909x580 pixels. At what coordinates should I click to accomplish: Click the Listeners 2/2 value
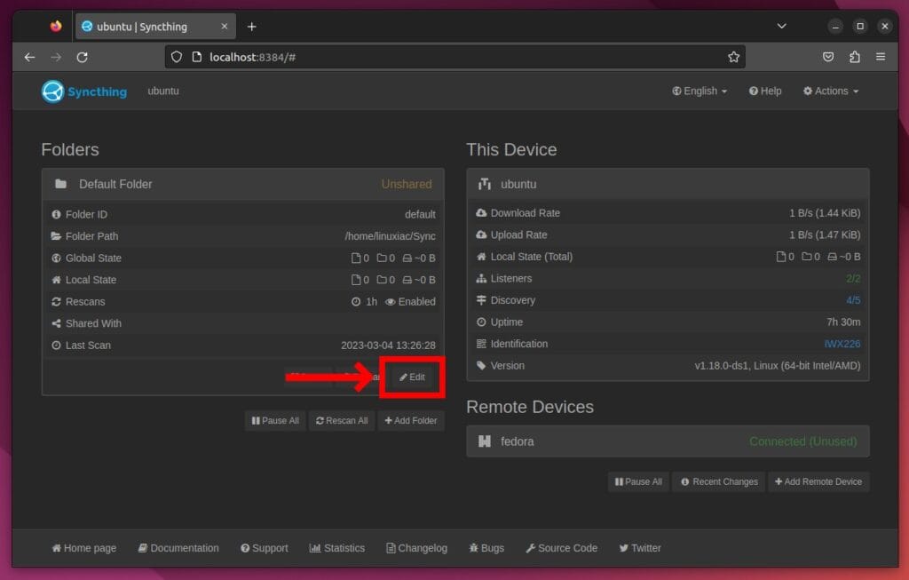click(x=853, y=278)
